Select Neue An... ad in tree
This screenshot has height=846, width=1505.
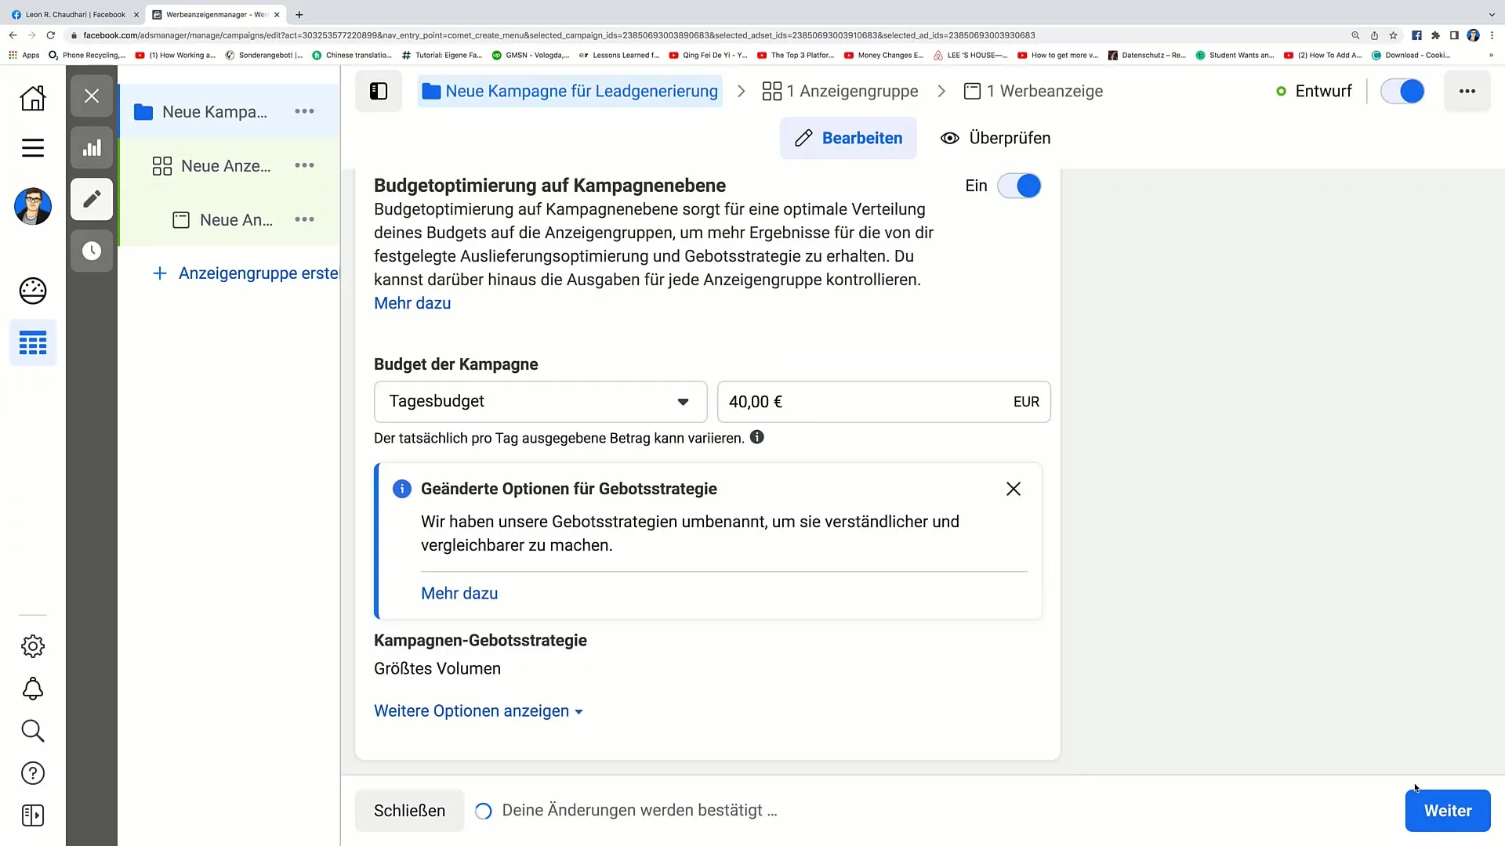[x=236, y=220]
